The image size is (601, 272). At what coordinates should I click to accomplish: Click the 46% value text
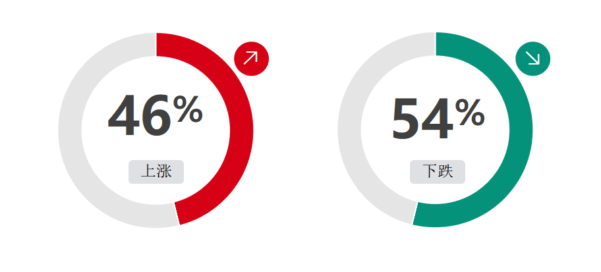pos(156,115)
